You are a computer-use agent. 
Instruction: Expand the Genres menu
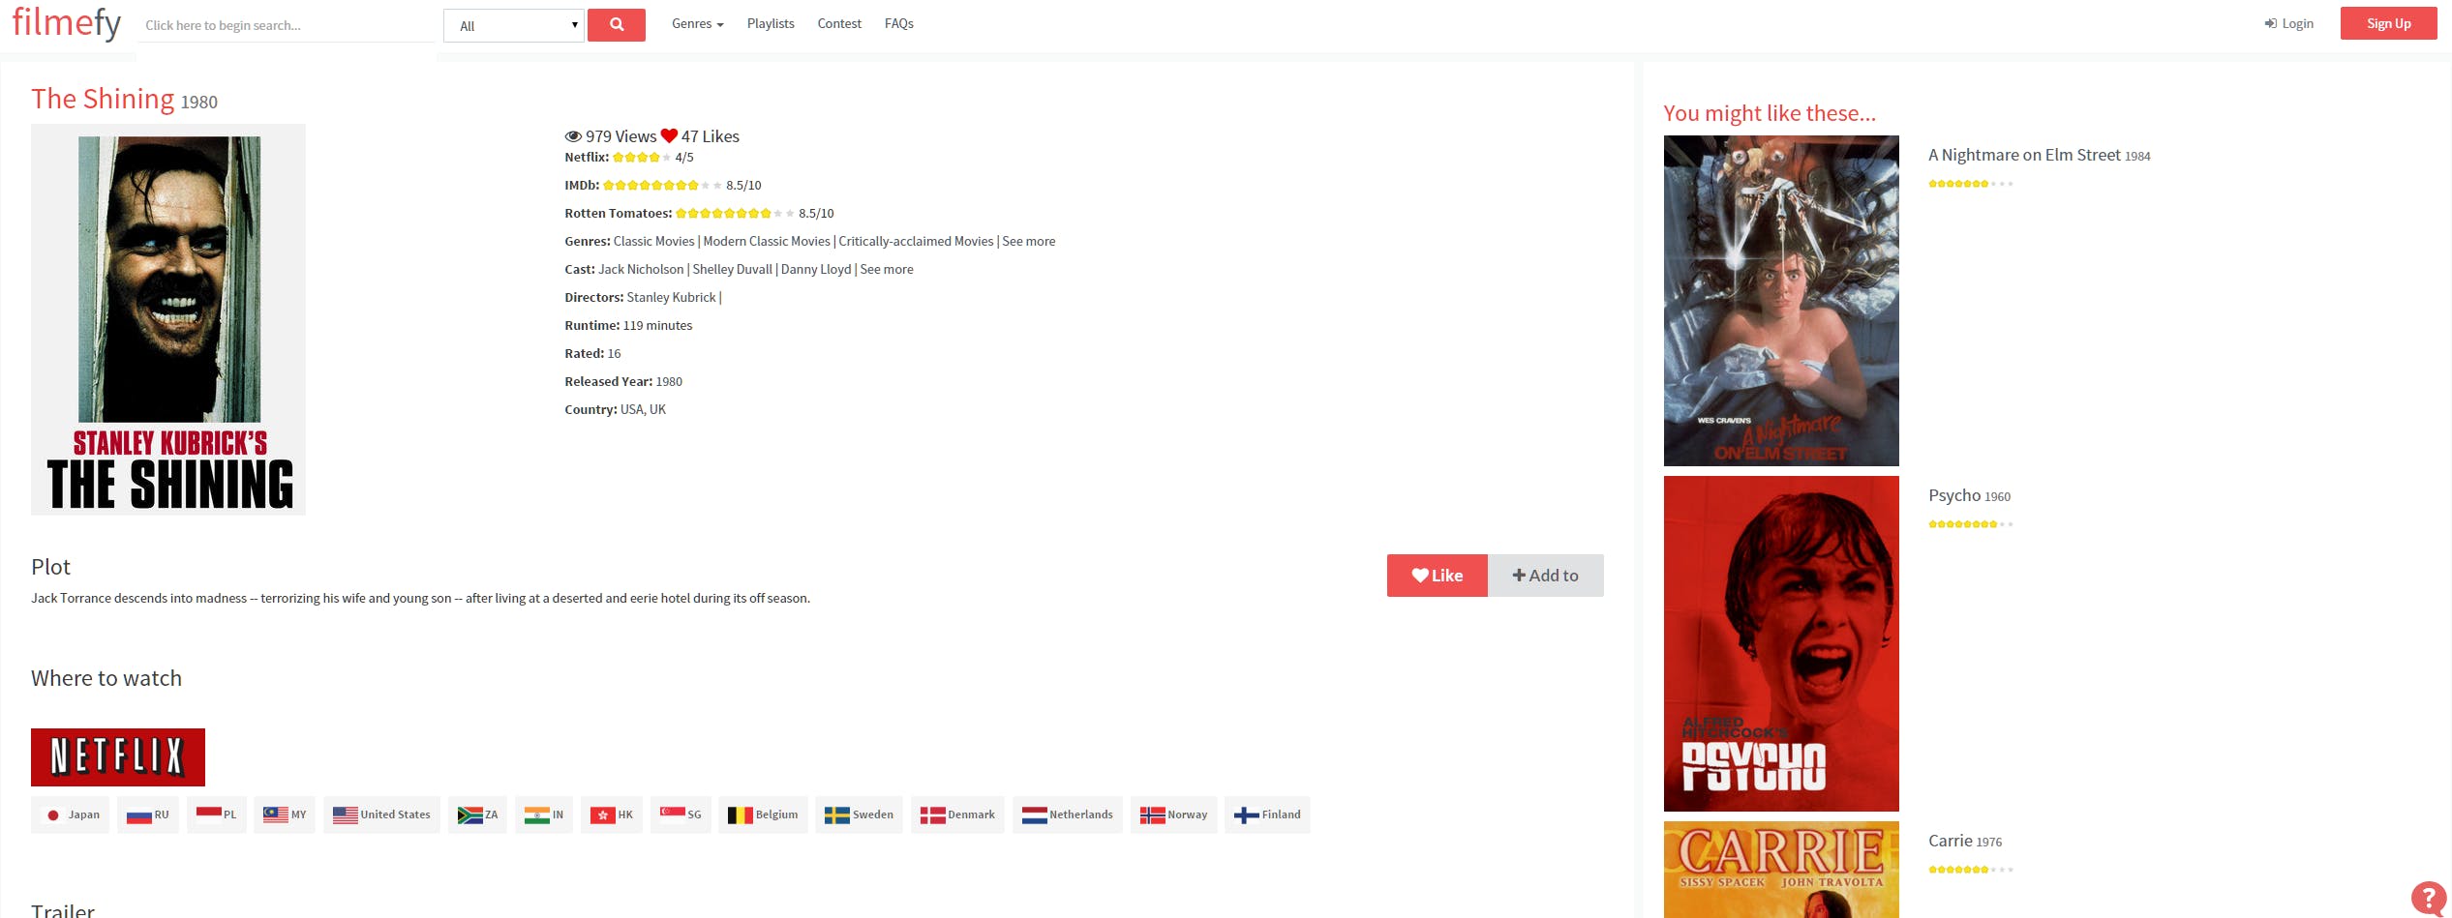[x=697, y=23]
